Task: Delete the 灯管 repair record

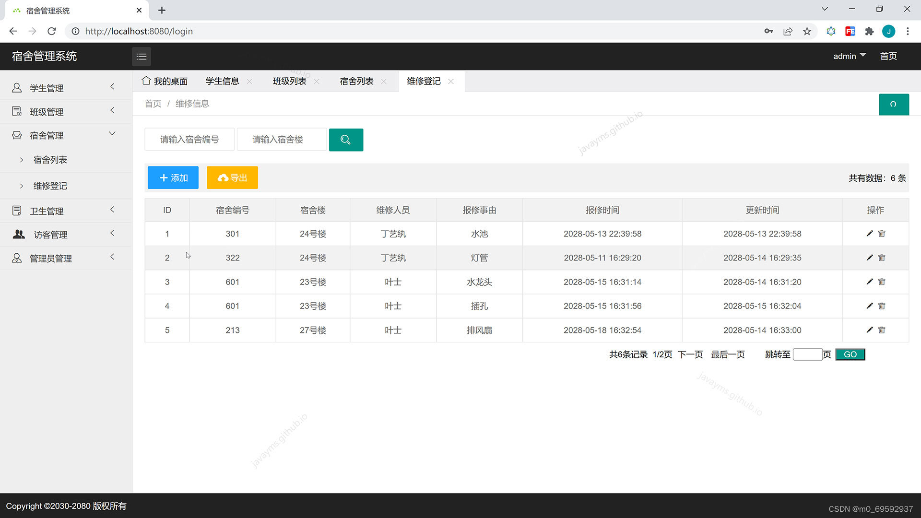Action: 882,258
